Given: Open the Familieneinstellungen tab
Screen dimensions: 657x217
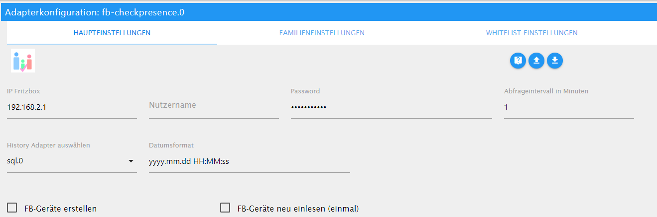Looking at the screenshot, I should click(x=322, y=33).
